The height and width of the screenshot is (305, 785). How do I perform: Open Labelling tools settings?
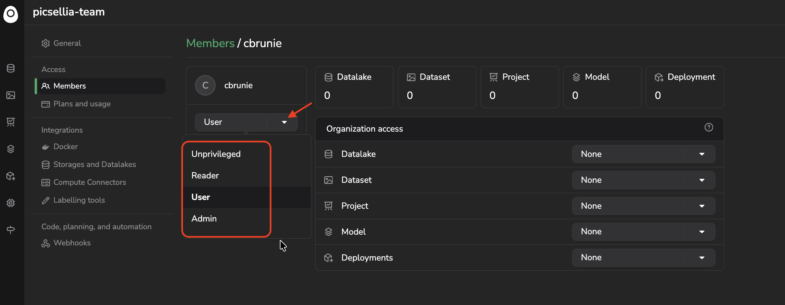(73, 200)
